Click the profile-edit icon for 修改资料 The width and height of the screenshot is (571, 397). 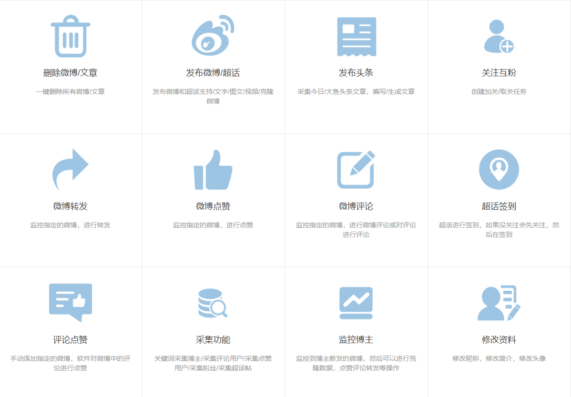[x=500, y=303]
